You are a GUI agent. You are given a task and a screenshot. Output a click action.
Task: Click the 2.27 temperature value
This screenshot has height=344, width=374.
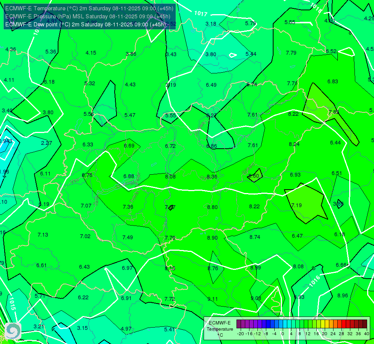pos(47,143)
